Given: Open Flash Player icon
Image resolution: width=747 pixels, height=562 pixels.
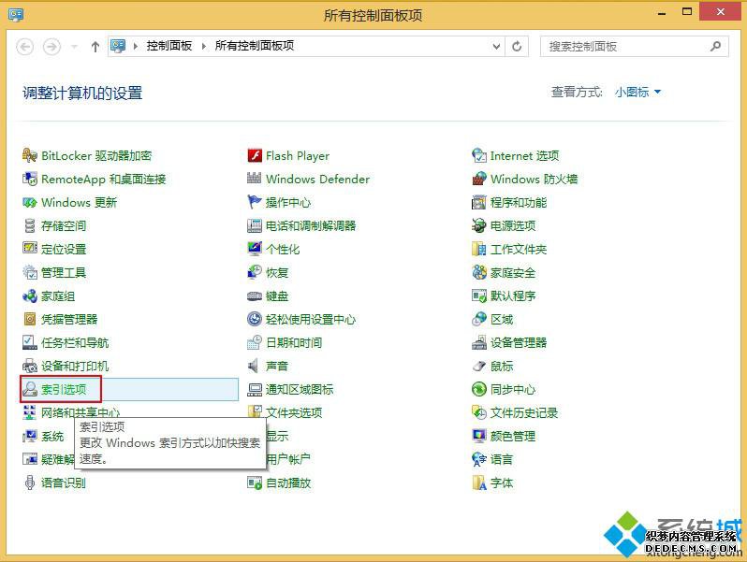Looking at the screenshot, I should pos(255,155).
